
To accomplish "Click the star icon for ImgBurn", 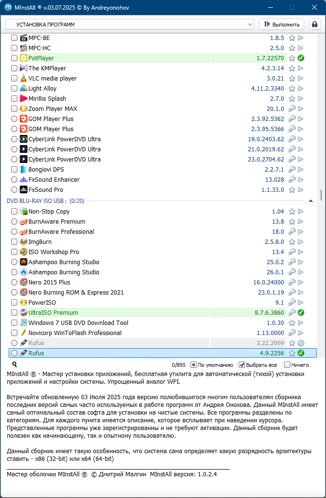I will (292, 242).
